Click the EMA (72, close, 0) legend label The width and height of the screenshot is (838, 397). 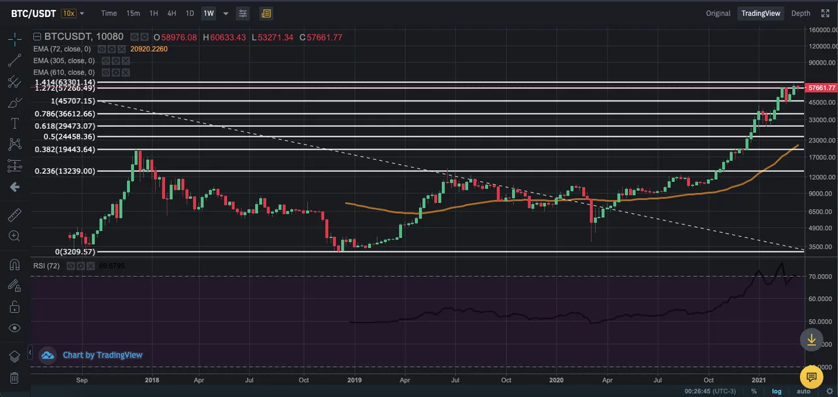[x=62, y=49]
